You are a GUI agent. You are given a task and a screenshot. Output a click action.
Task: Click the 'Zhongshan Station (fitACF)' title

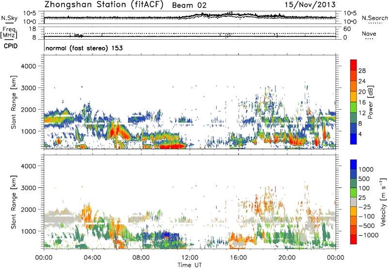point(104,5)
